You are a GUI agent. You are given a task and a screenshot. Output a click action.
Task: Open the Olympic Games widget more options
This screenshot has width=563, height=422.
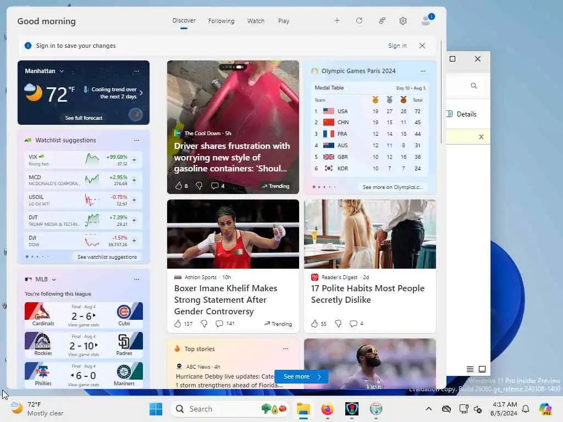423,71
